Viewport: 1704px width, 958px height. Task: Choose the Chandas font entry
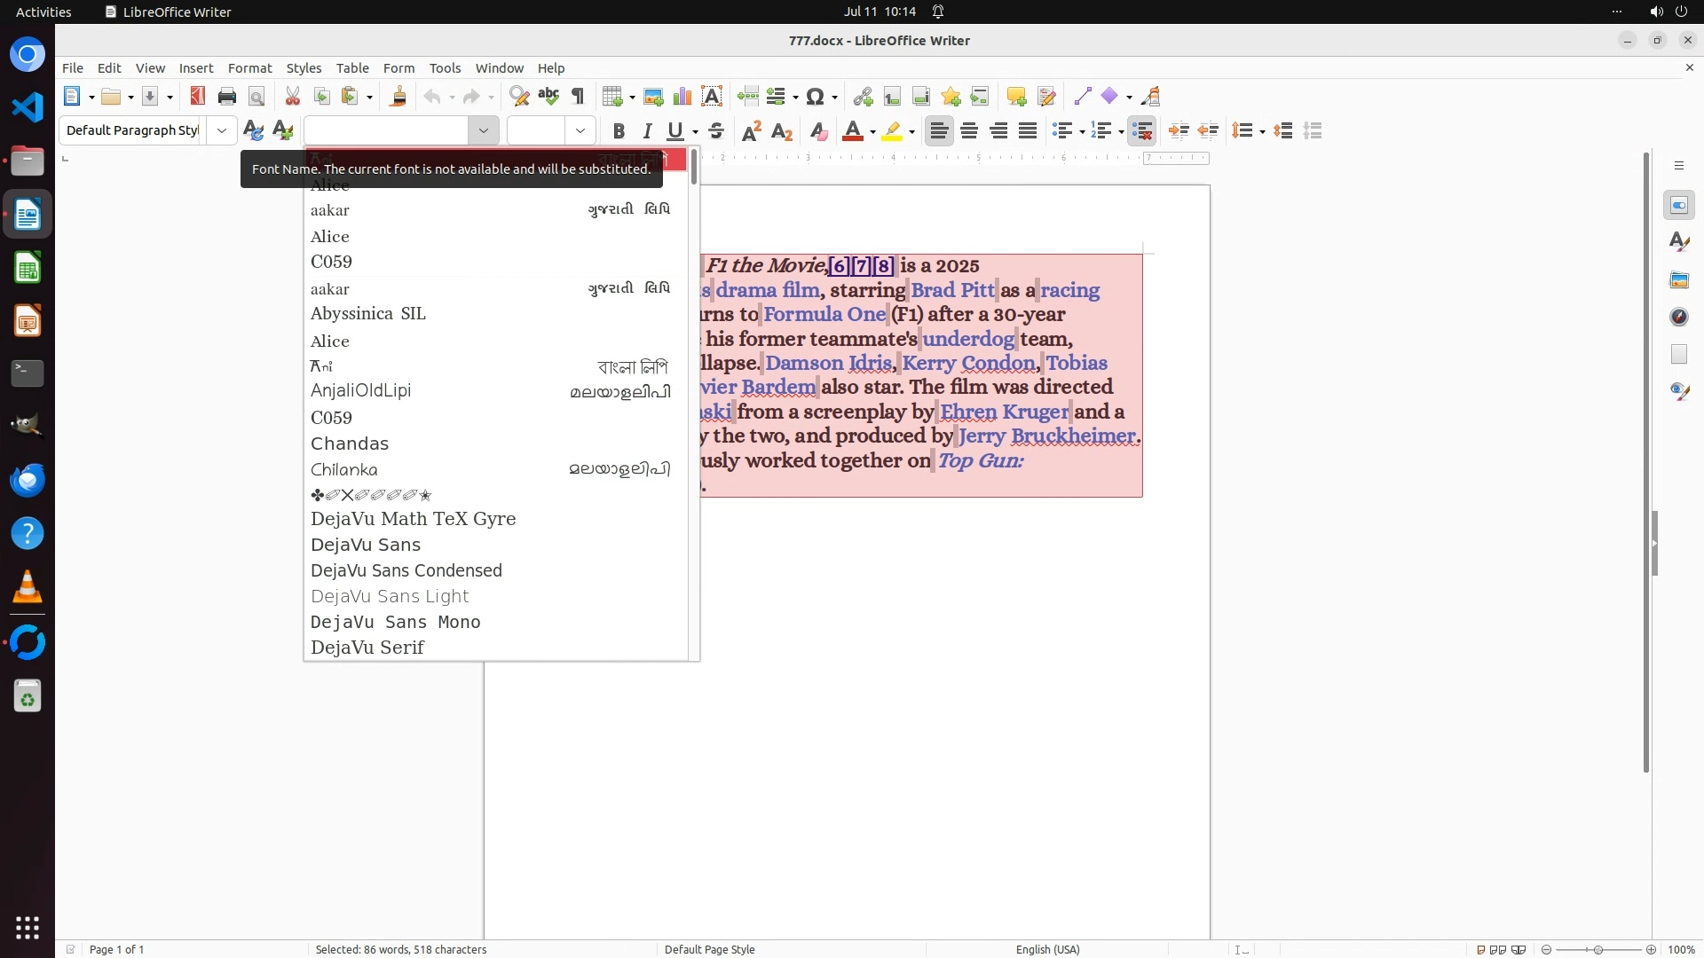pyautogui.click(x=350, y=444)
